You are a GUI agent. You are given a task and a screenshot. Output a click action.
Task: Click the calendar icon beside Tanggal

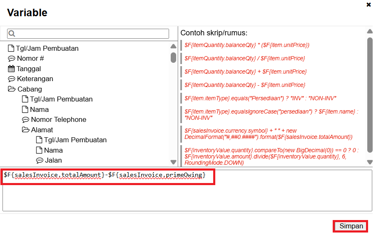(11, 69)
